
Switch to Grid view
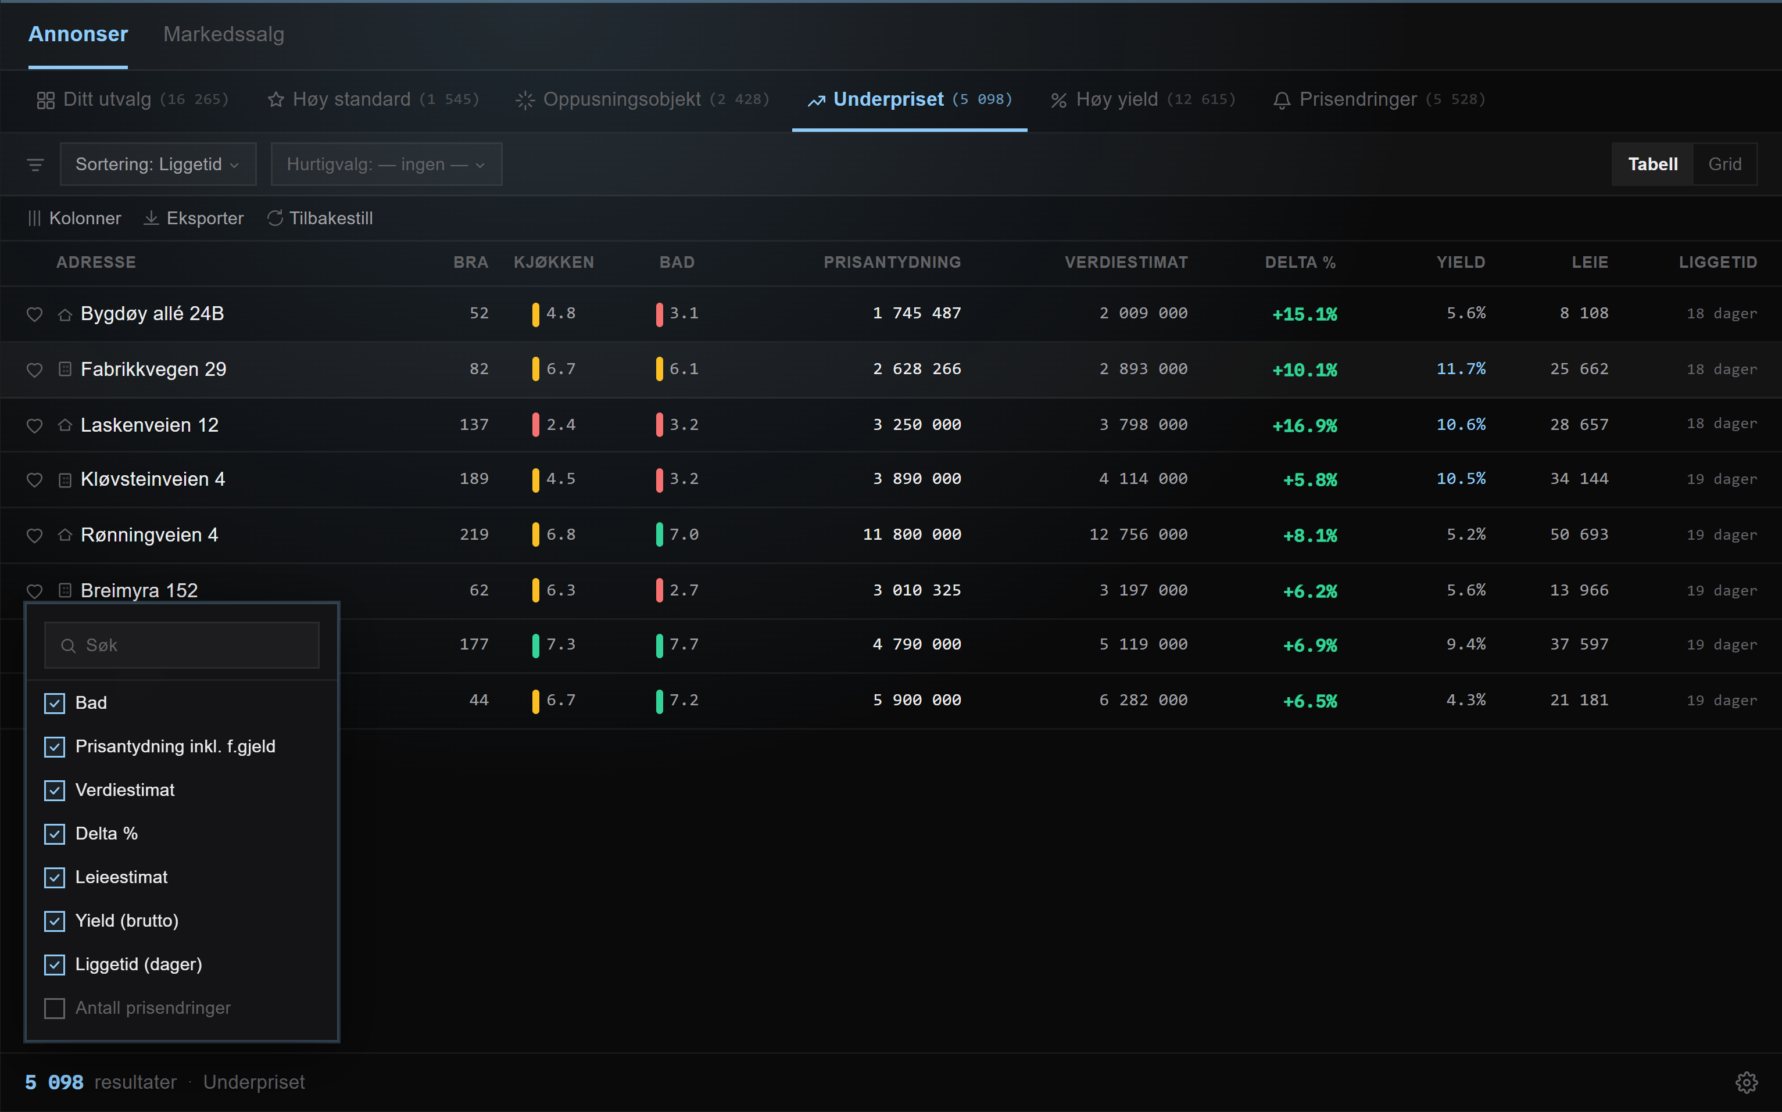click(x=1724, y=164)
